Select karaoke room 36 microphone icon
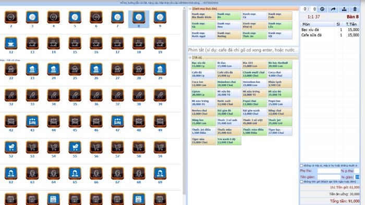 click(96, 95)
